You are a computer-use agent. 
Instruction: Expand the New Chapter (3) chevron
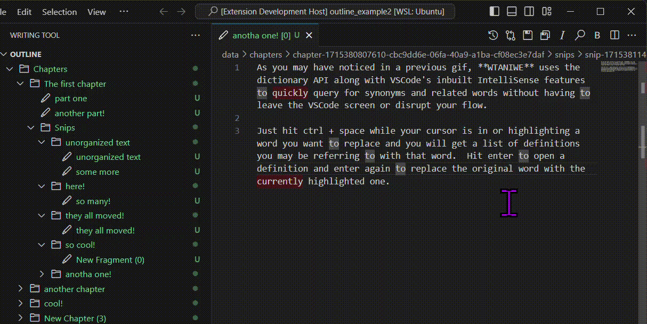20,318
